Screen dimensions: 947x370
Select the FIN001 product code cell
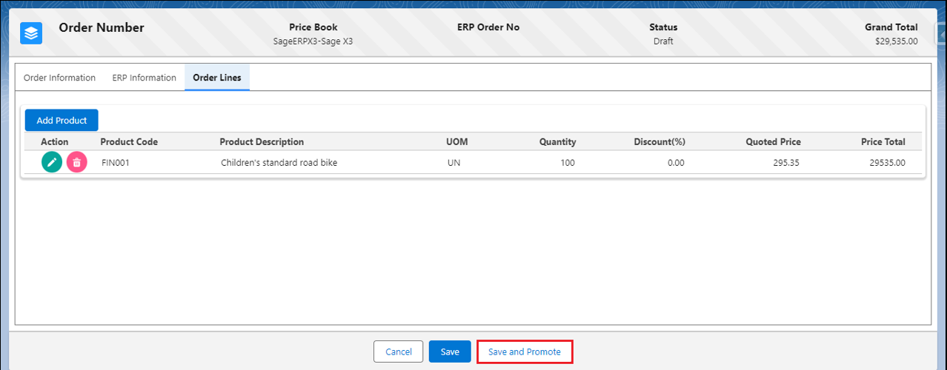pos(116,163)
